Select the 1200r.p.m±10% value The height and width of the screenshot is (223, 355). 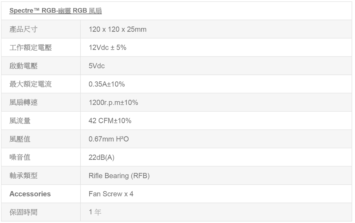pyautogui.click(x=113, y=103)
